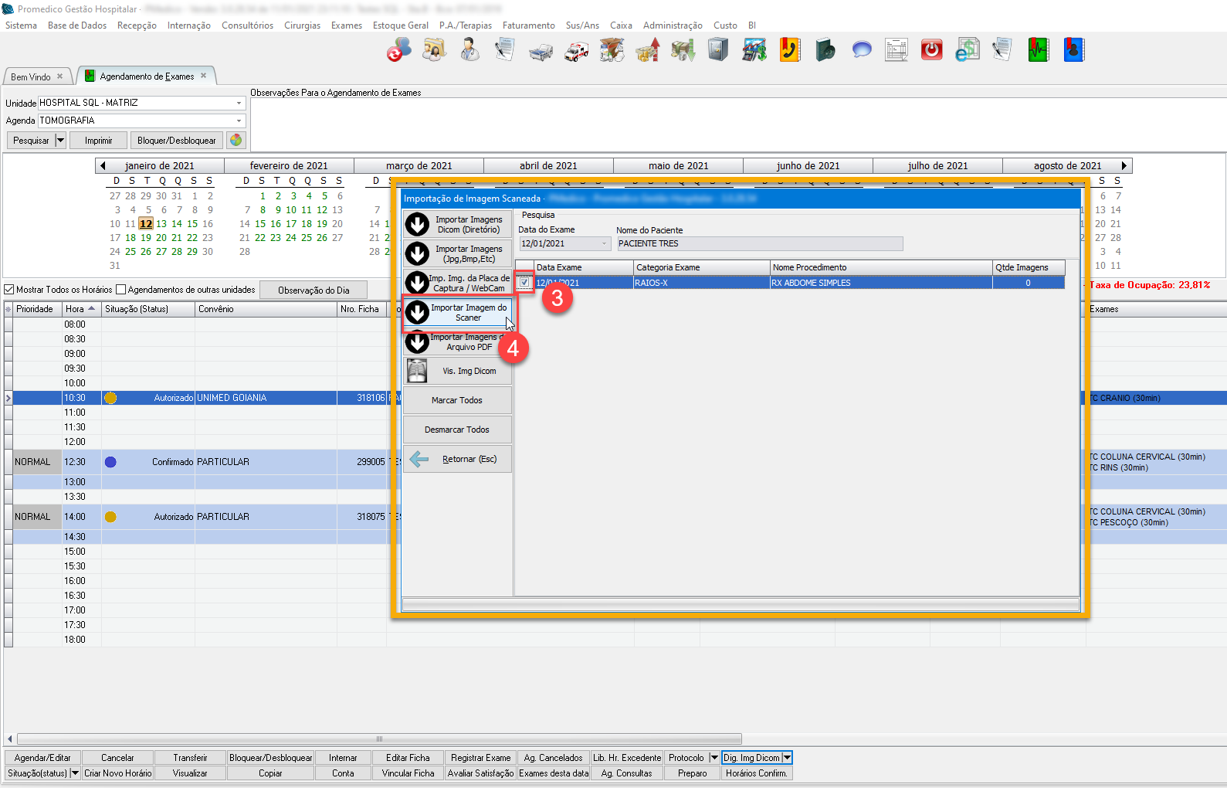Click the ambulance icon in the toolbar

click(x=576, y=51)
